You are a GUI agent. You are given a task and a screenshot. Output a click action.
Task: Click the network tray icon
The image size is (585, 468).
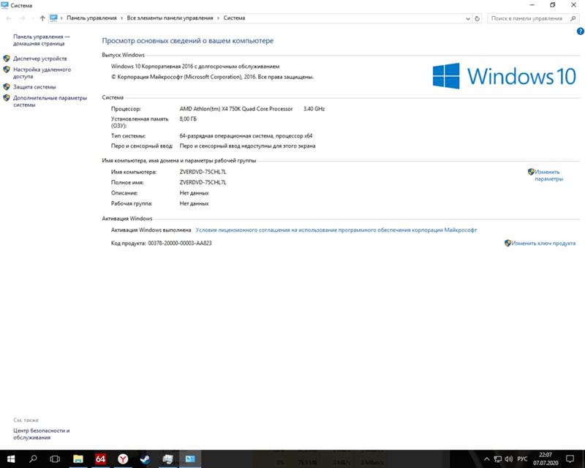click(498, 459)
